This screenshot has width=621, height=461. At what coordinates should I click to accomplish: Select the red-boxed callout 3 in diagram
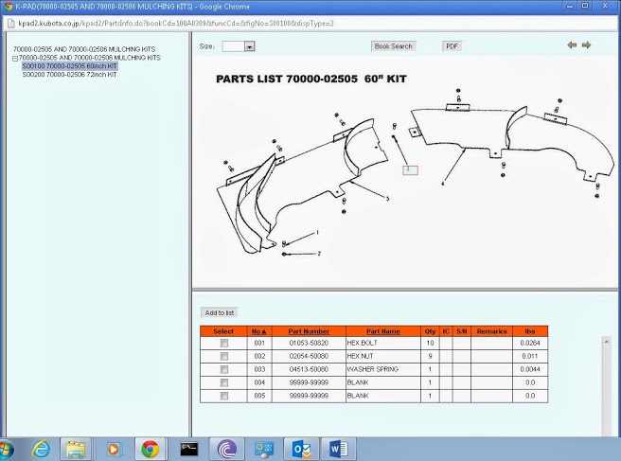pyautogui.click(x=410, y=170)
